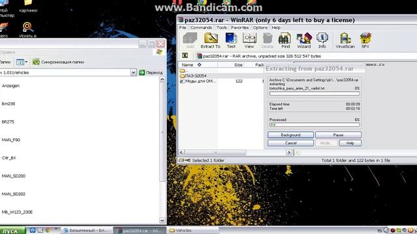Click the file extraction progress bar
The image size is (417, 234).
pos(314,94)
